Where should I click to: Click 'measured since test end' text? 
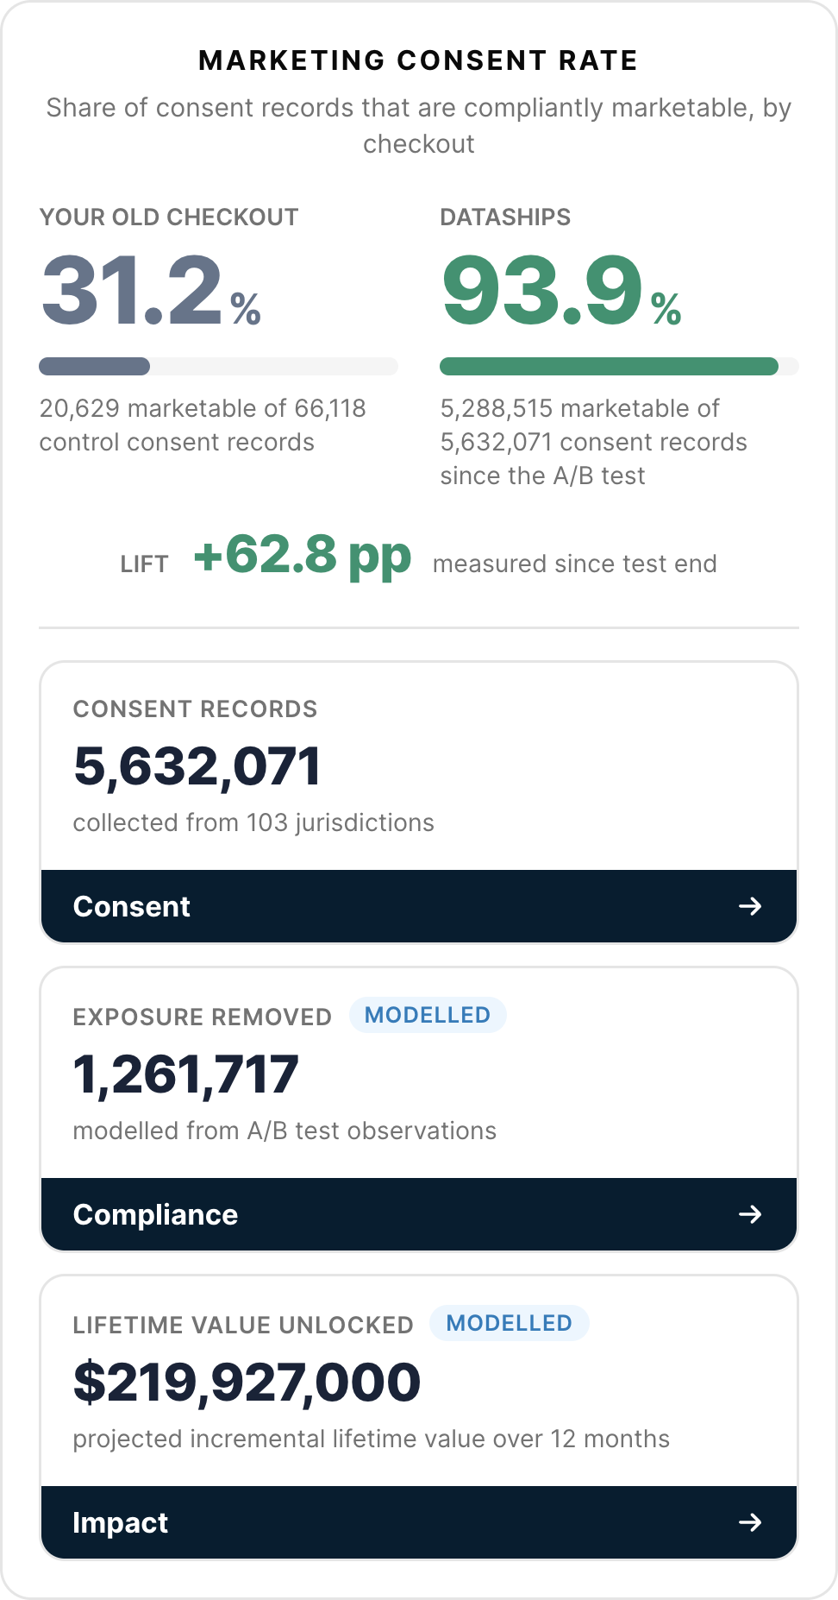tap(575, 564)
